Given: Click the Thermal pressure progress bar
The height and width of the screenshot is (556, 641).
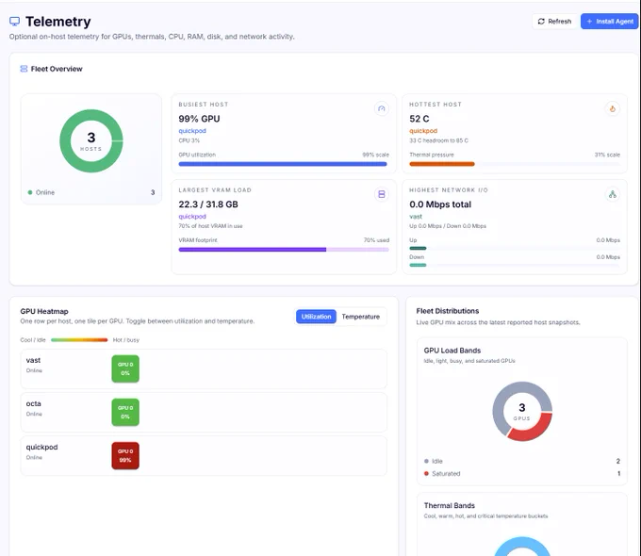Looking at the screenshot, I should coord(515,164).
